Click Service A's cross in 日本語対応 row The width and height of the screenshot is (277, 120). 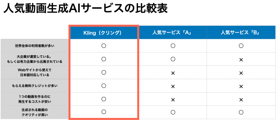(173, 73)
